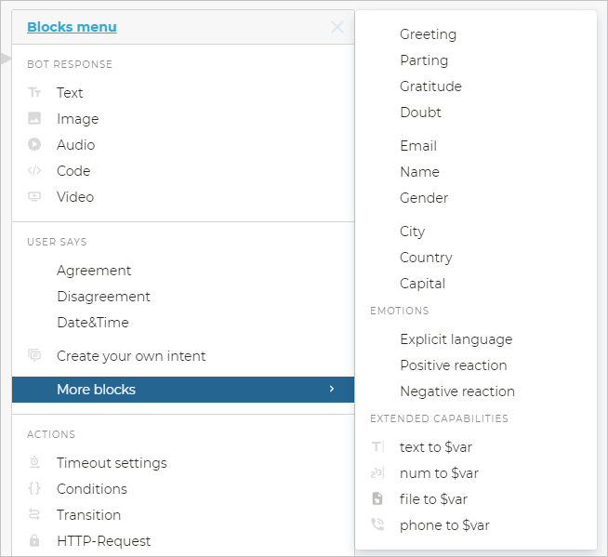Screen dimensions: 608x557
Task: Select the Explicit language emotion block
Action: point(456,339)
